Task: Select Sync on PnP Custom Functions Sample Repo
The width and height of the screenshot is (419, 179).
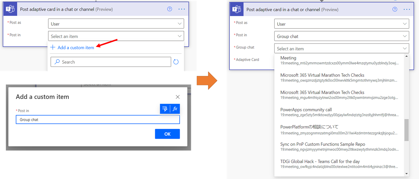Action: click(x=339, y=147)
